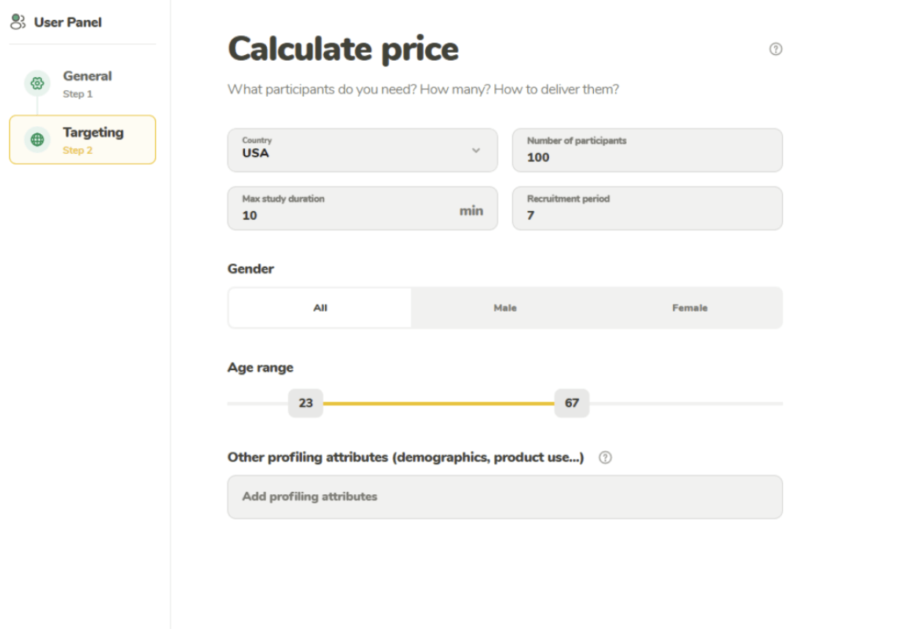Screen dimensions: 912x629
Task: Select Female gender option
Action: (690, 308)
